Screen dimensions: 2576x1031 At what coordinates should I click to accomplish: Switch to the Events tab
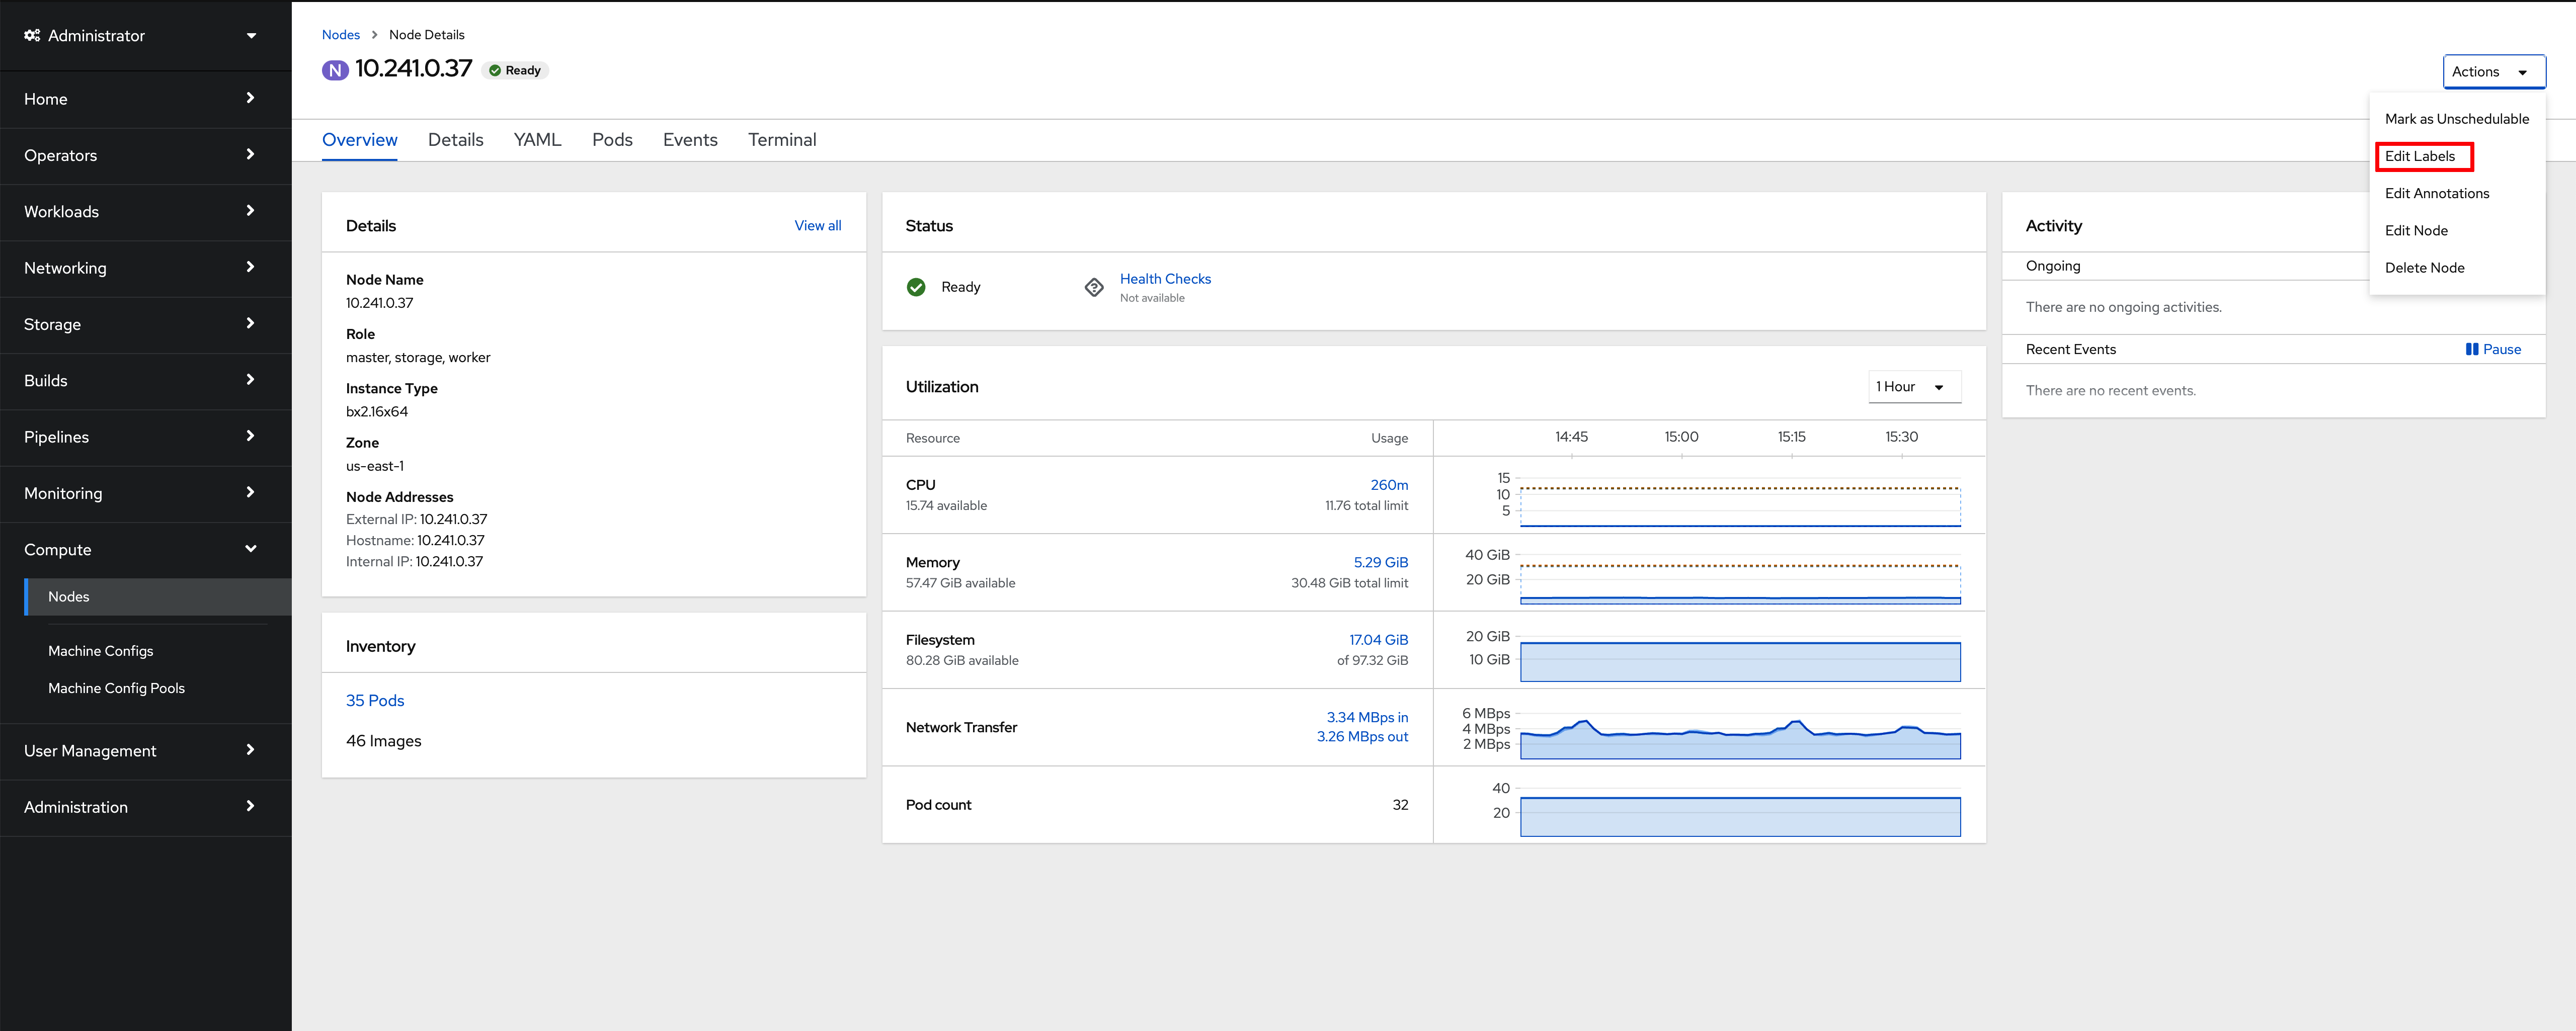(690, 140)
